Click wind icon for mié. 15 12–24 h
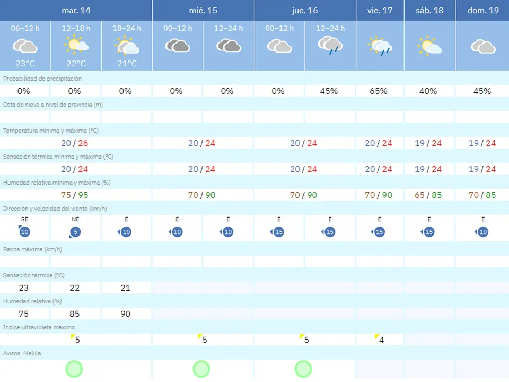Screen dimensions: 509x382 coord(226,232)
